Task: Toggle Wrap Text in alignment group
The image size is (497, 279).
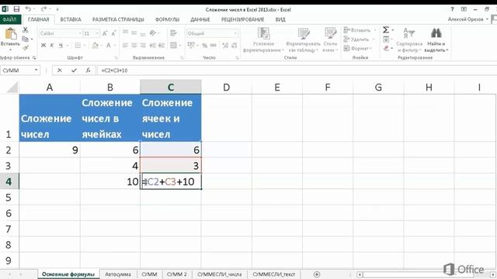Action: click(173, 33)
